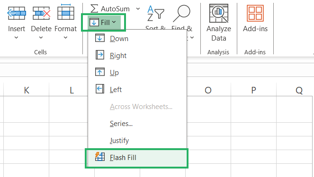Expand the Format dropdown chevron
314x177 pixels.
pos(65,37)
